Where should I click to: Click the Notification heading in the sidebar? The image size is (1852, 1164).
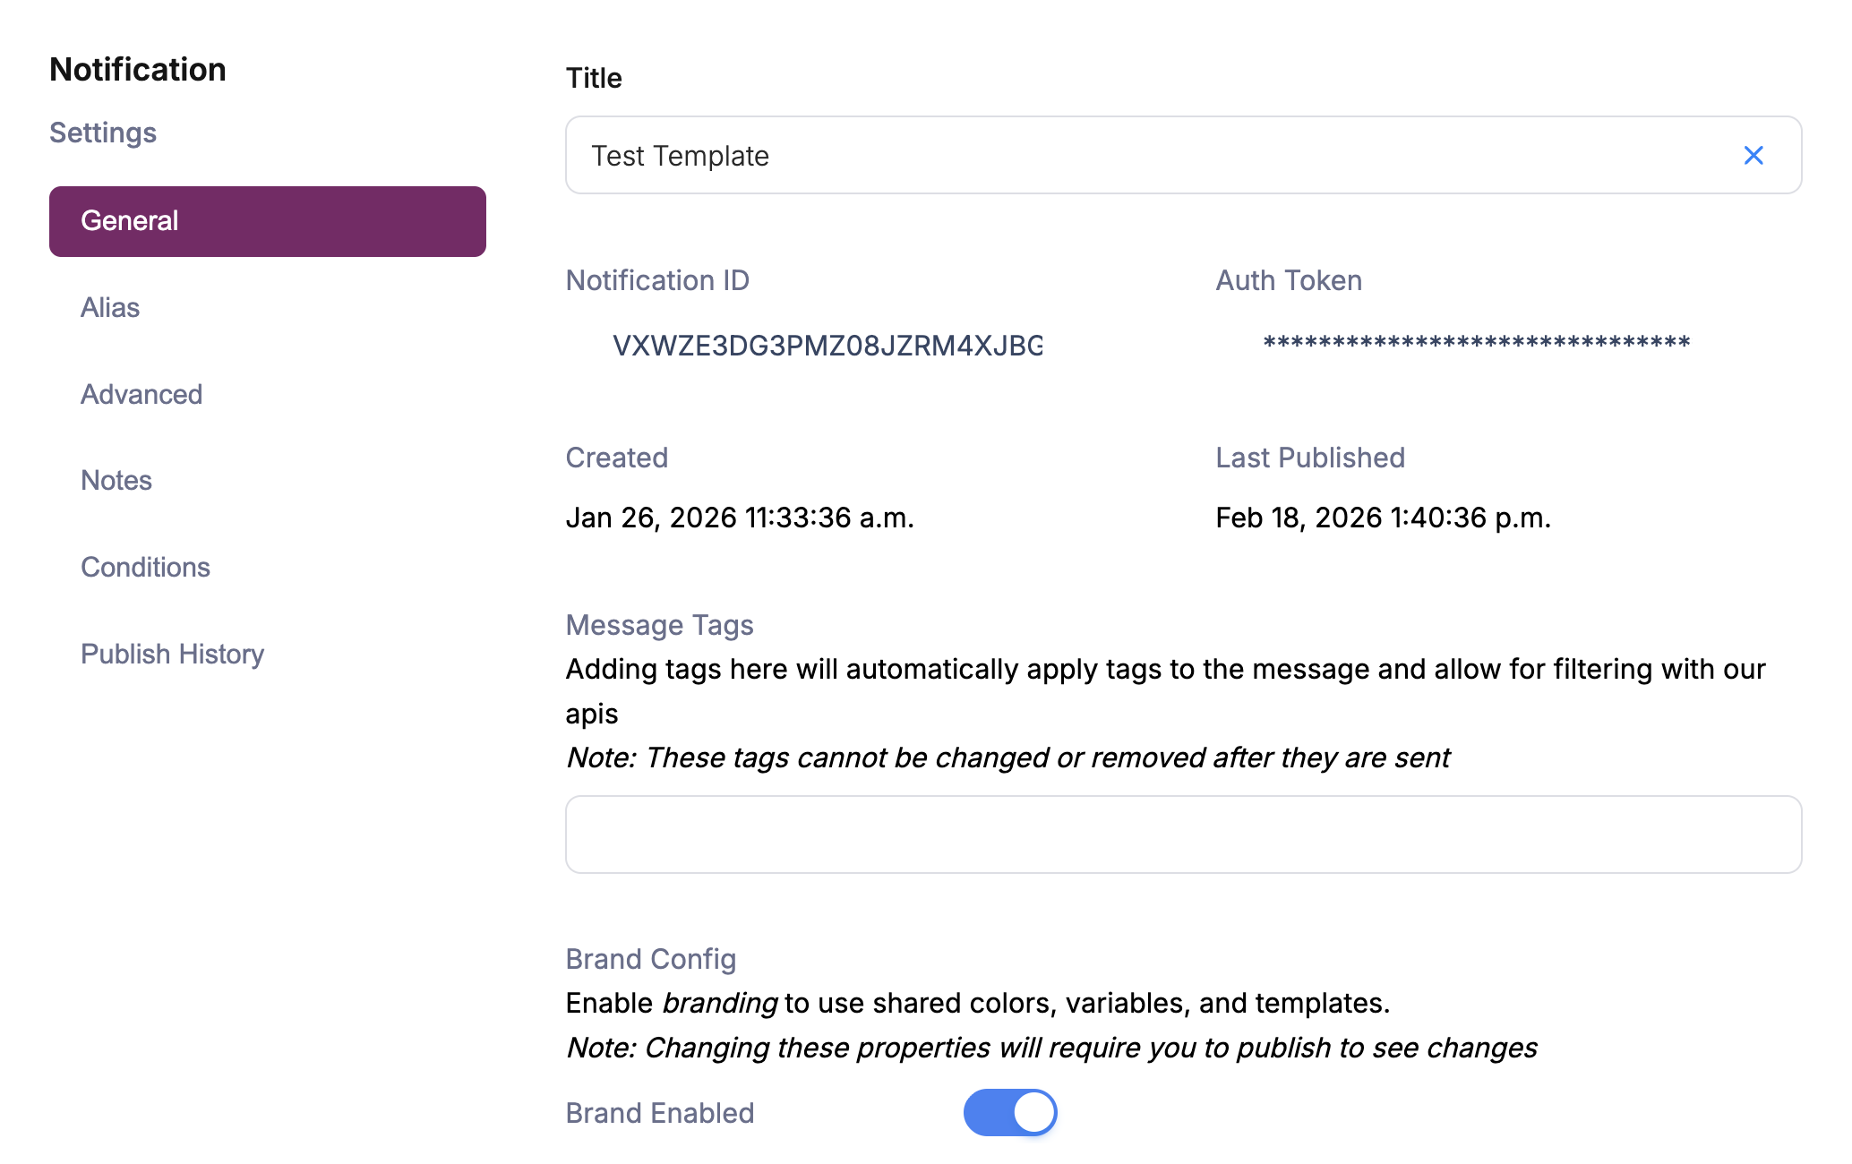(138, 70)
